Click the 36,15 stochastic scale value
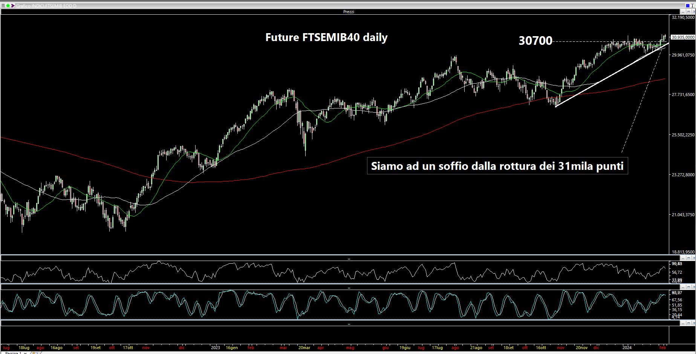696x354 pixels. coord(677,310)
